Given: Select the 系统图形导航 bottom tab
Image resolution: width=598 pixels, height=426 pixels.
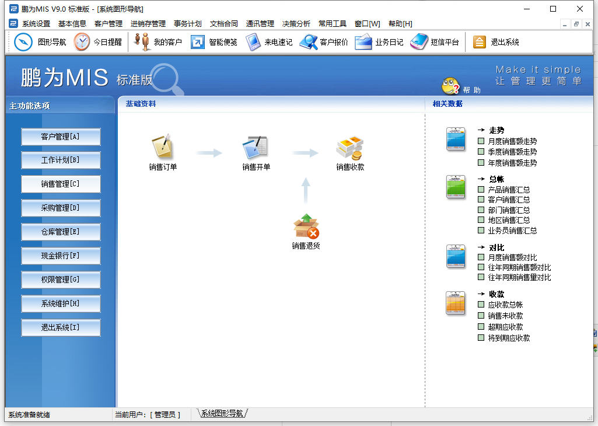Looking at the screenshot, I should pyautogui.click(x=222, y=414).
